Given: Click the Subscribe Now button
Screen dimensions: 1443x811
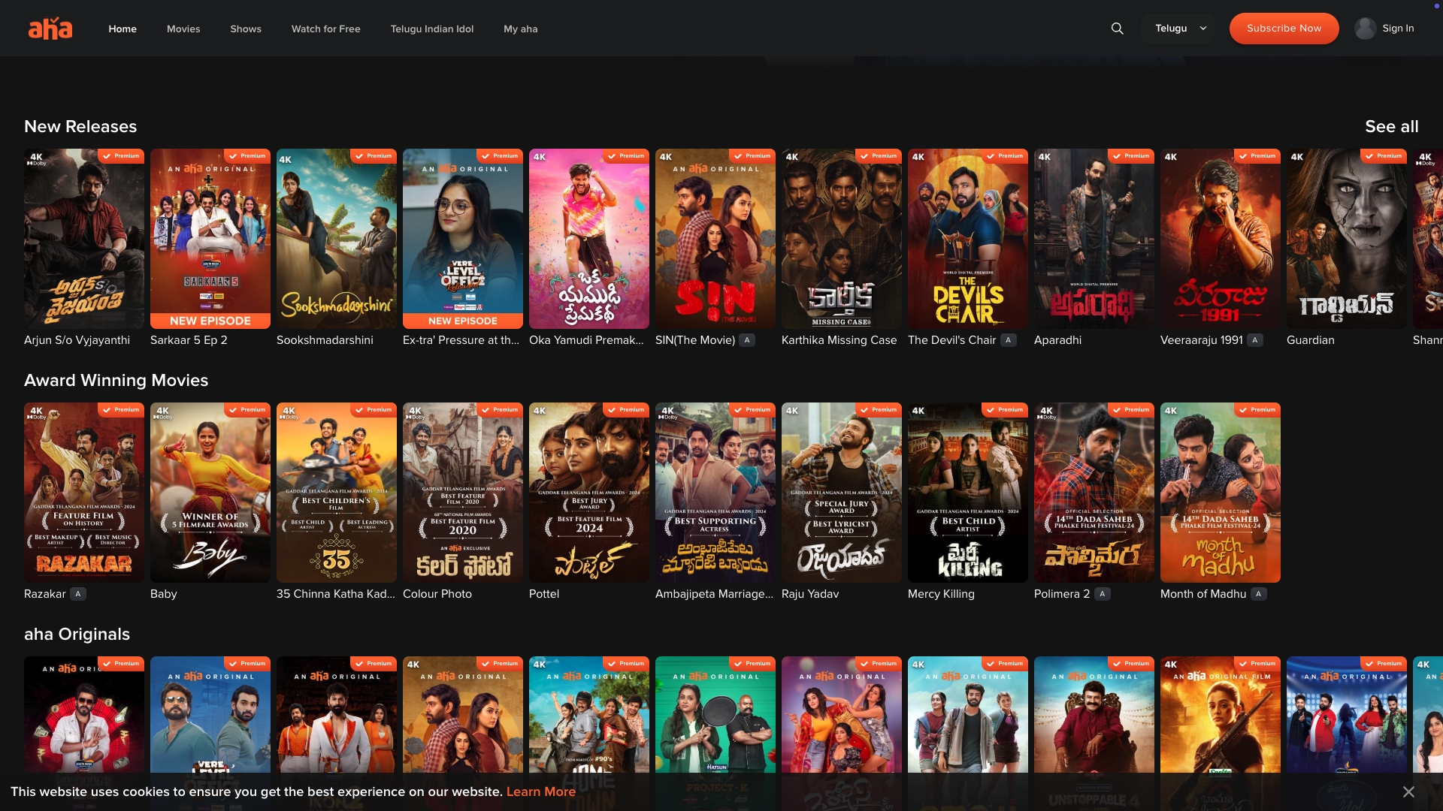Looking at the screenshot, I should click(x=1284, y=28).
